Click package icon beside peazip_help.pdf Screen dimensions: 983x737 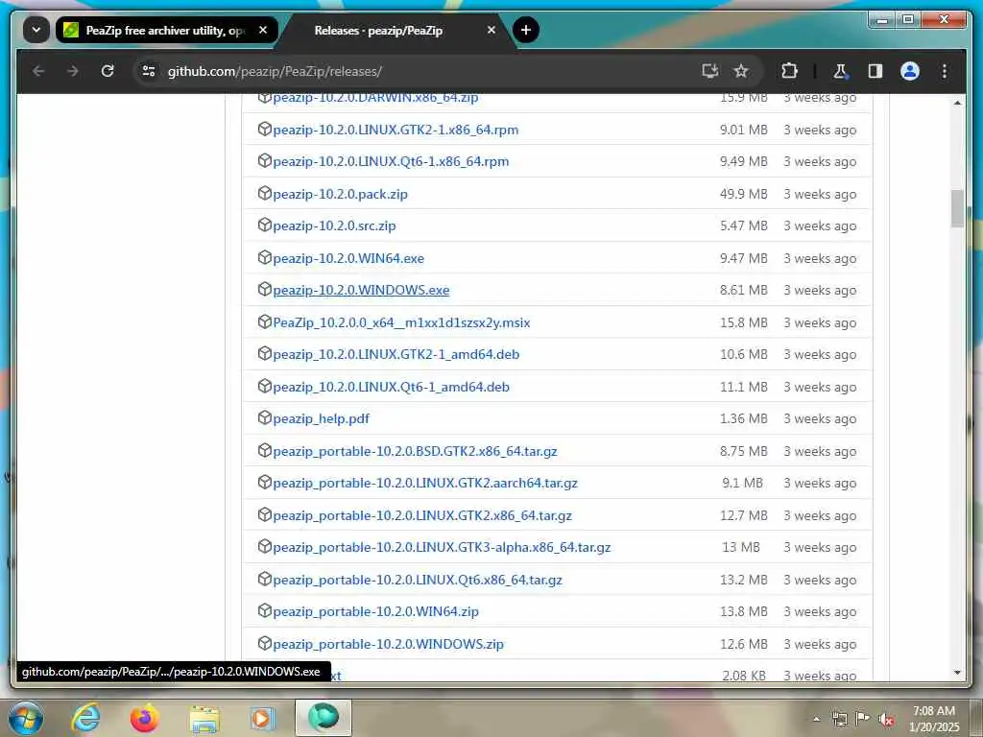[265, 418]
